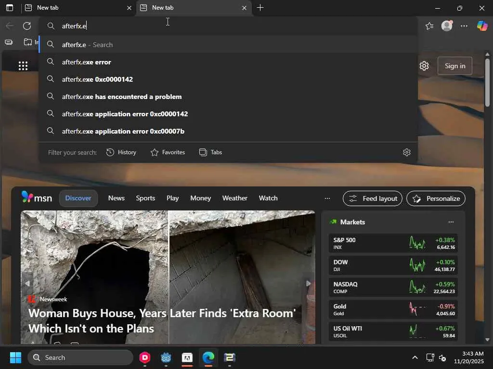The image size is (493, 369).
Task: Open the US Oil WTI market row
Action: coord(393,332)
